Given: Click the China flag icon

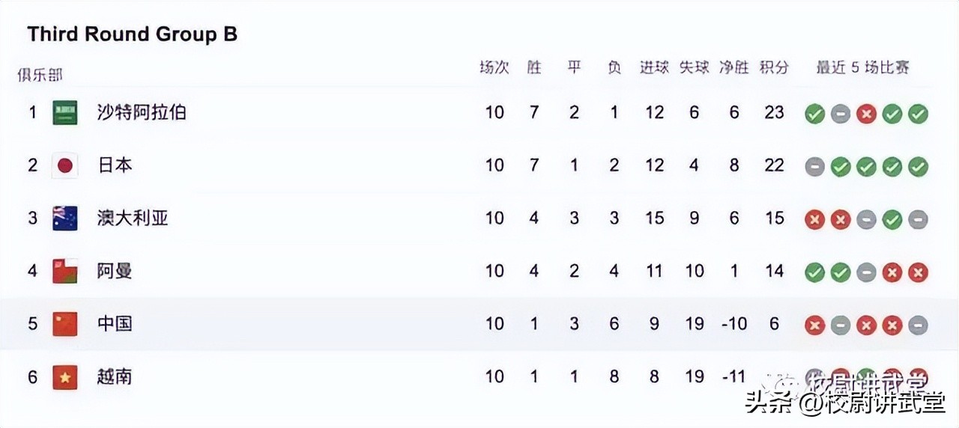Looking at the screenshot, I should point(65,324).
